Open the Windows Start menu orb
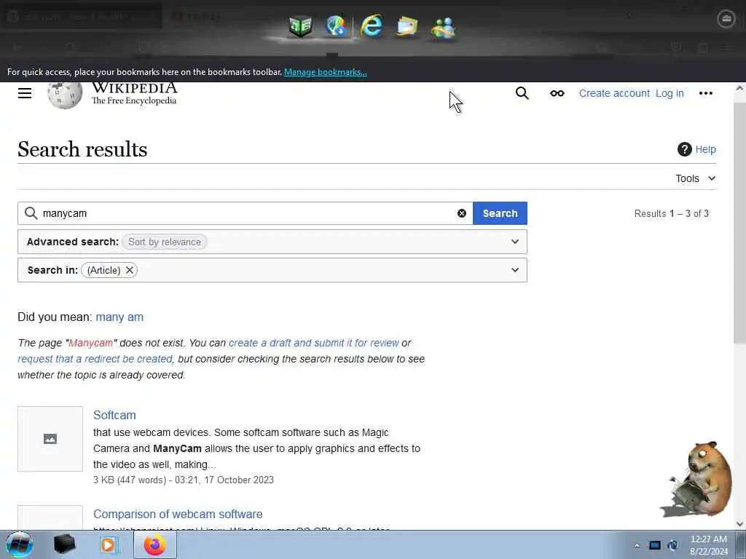The image size is (746, 559). [19, 544]
